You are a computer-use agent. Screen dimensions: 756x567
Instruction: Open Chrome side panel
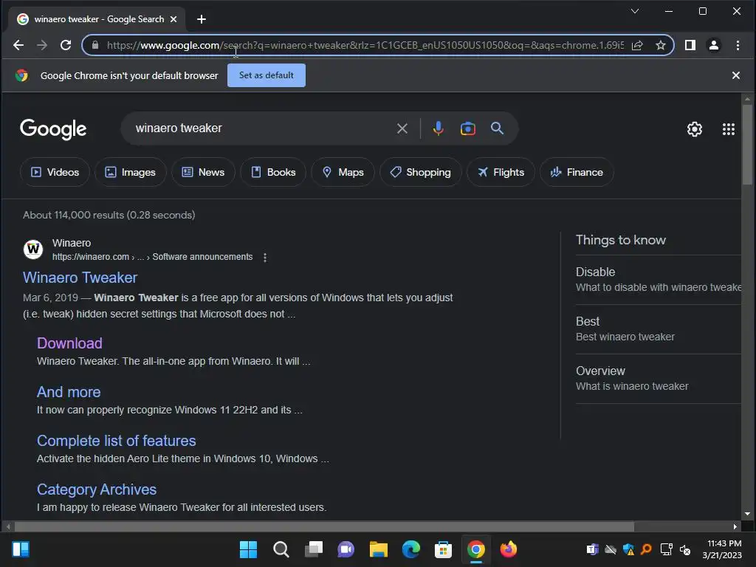point(690,45)
